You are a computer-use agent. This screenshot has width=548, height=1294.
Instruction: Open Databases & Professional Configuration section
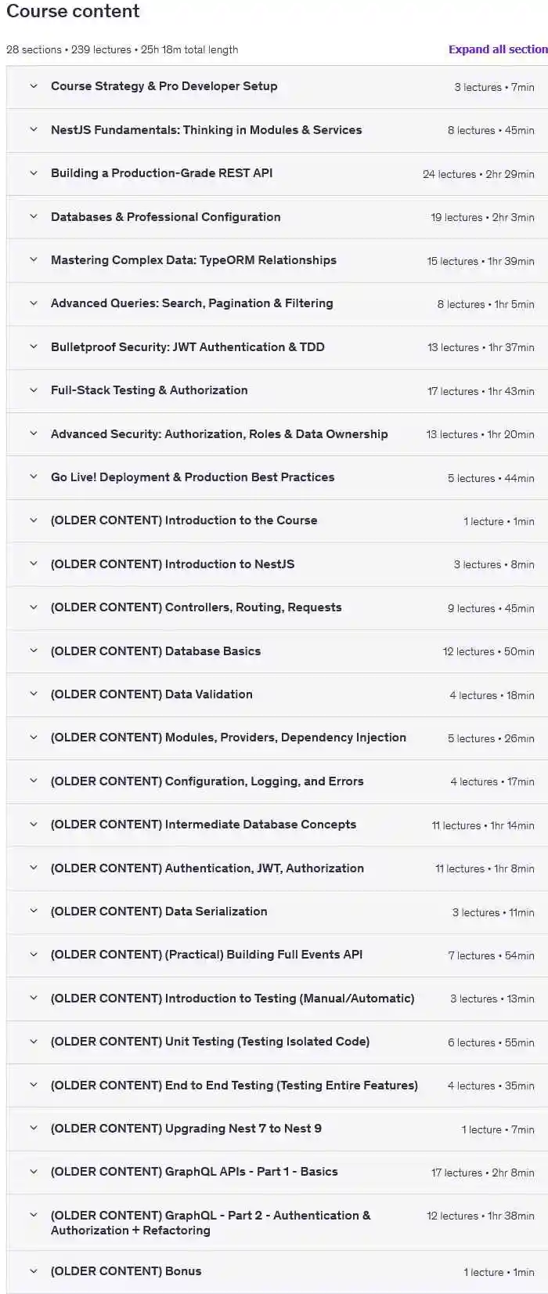[x=165, y=217]
